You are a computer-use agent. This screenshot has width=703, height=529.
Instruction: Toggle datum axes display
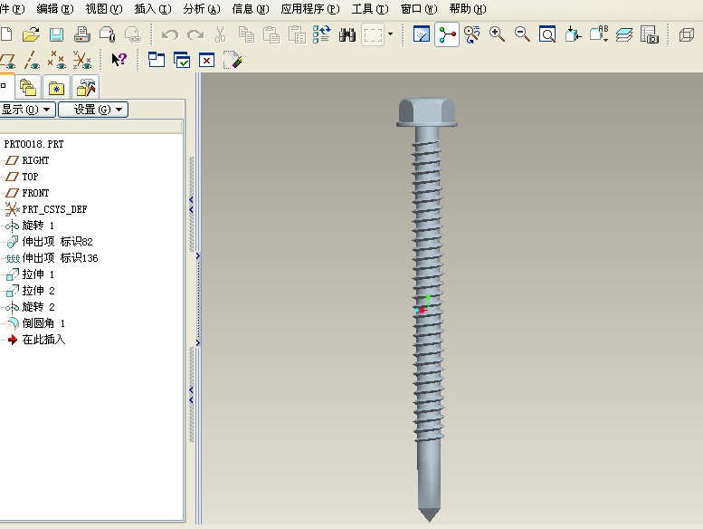32,60
